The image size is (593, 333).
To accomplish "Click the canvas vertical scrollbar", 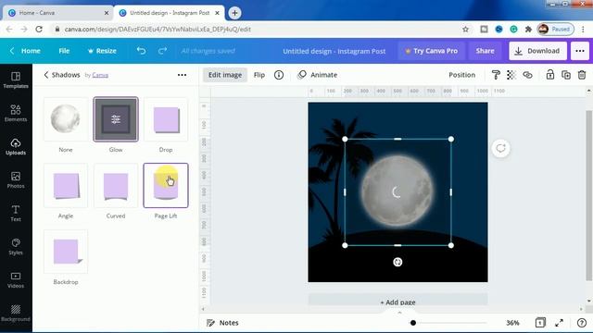I will (589, 195).
